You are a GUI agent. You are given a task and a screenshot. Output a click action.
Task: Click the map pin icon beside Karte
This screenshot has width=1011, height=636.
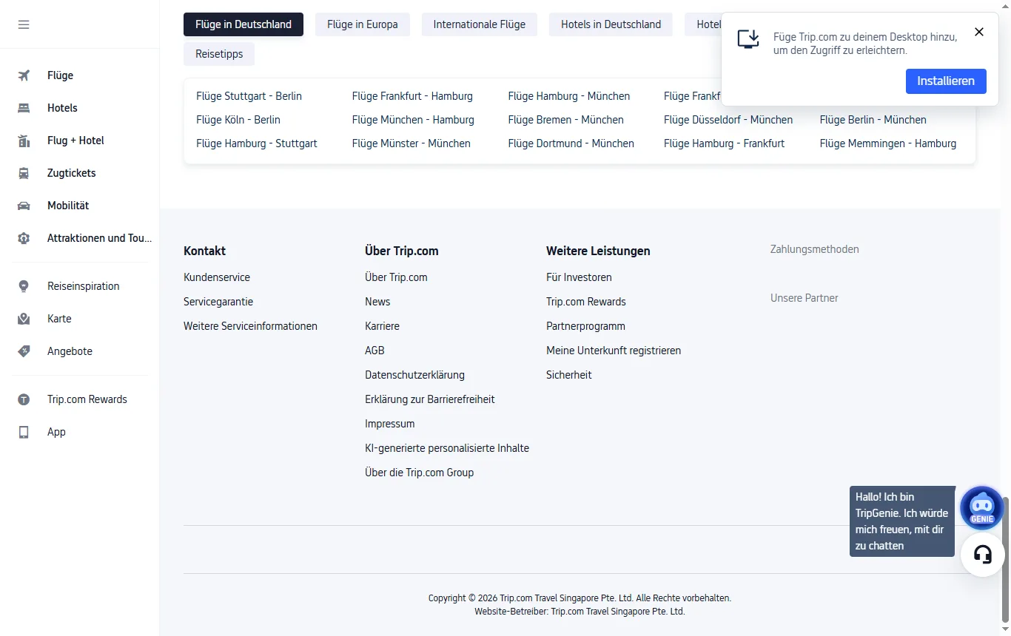(x=24, y=319)
